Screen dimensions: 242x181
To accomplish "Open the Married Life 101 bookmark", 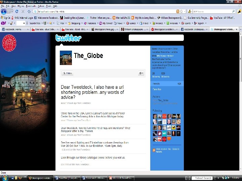I will [x=121, y=18].
